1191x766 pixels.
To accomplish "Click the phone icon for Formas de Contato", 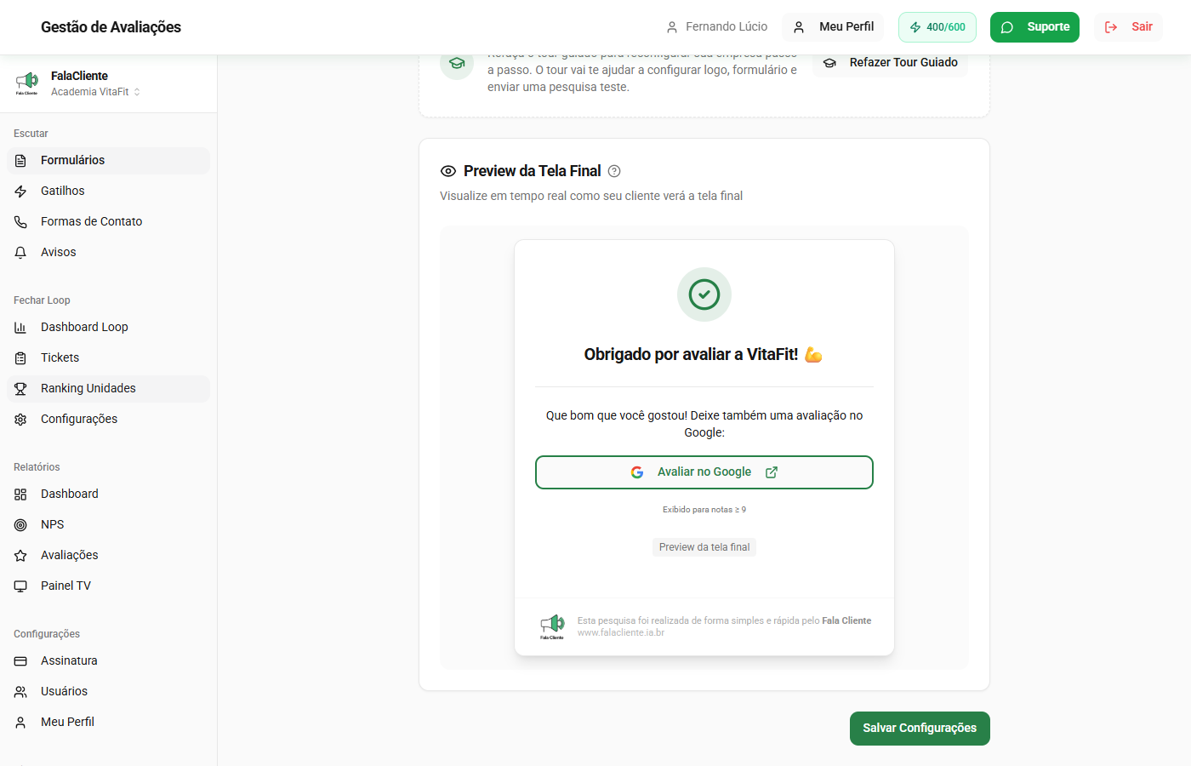I will tap(20, 222).
